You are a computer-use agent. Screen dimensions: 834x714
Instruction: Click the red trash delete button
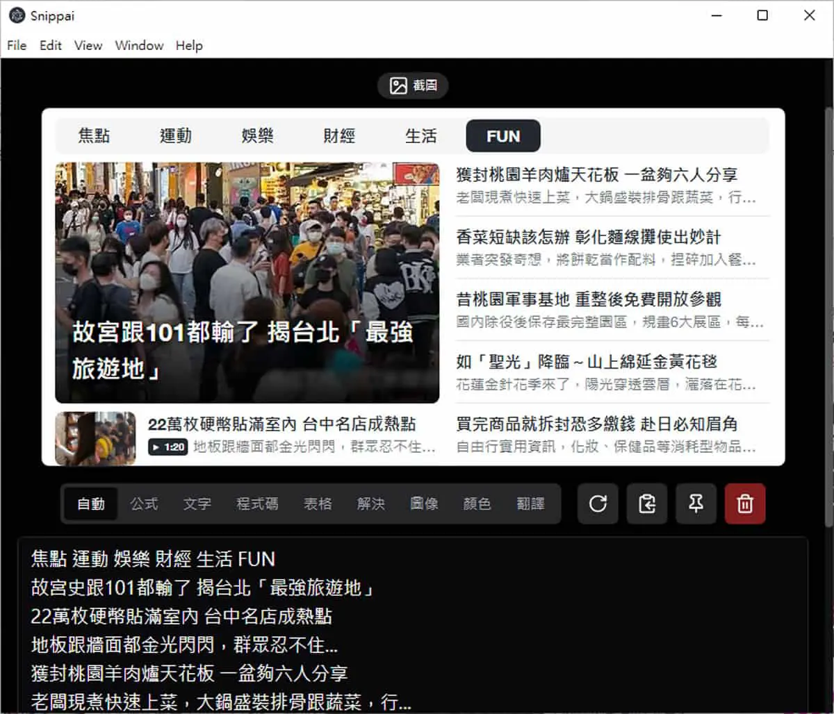click(x=745, y=504)
